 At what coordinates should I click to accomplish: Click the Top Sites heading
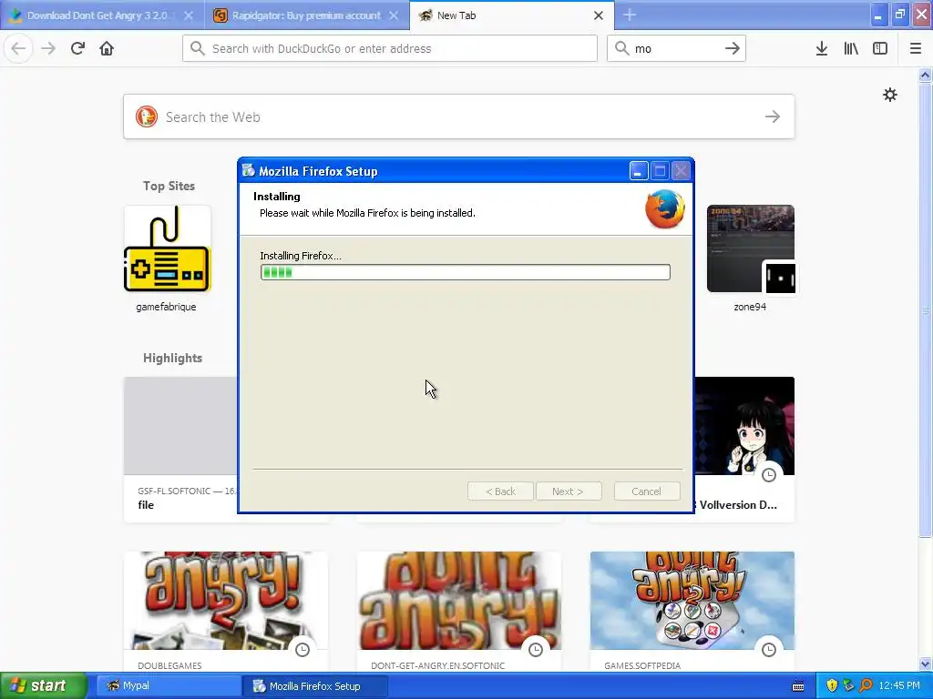coord(169,186)
